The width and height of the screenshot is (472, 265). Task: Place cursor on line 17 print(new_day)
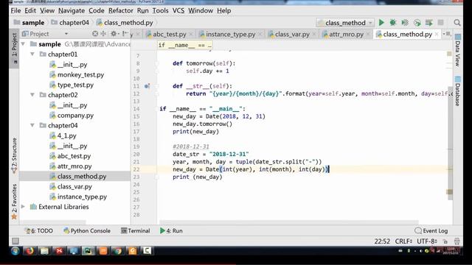coord(195,132)
